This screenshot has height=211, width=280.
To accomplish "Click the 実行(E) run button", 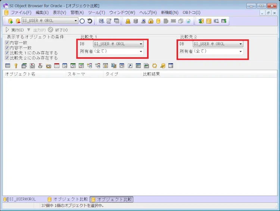I will coord(15,30).
